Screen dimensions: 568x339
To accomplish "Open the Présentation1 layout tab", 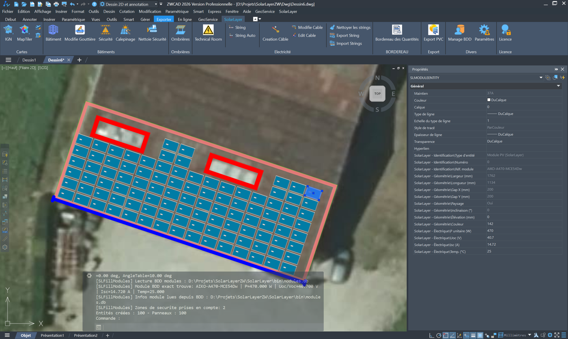I will click(x=52, y=335).
